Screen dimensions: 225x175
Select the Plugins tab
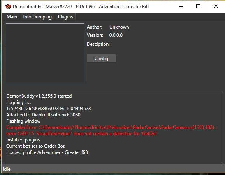point(65,17)
